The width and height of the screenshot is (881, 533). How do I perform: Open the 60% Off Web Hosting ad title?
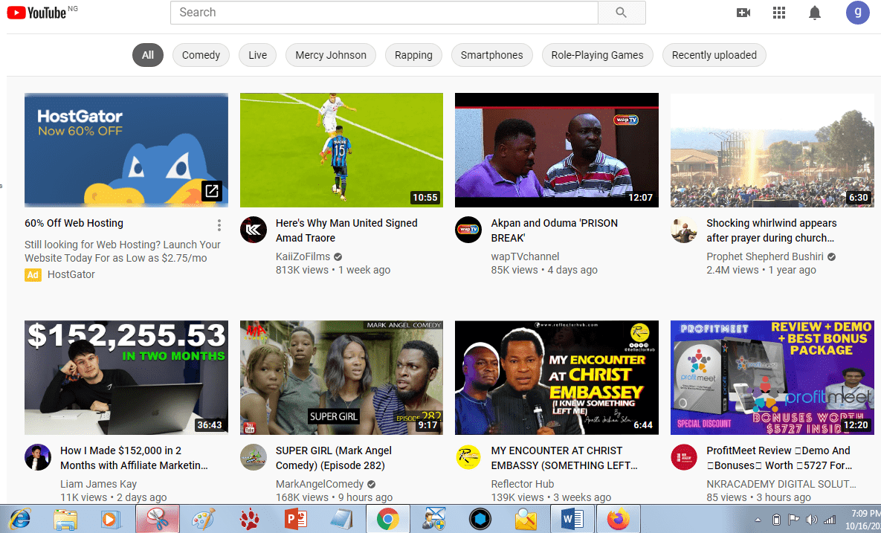point(74,223)
